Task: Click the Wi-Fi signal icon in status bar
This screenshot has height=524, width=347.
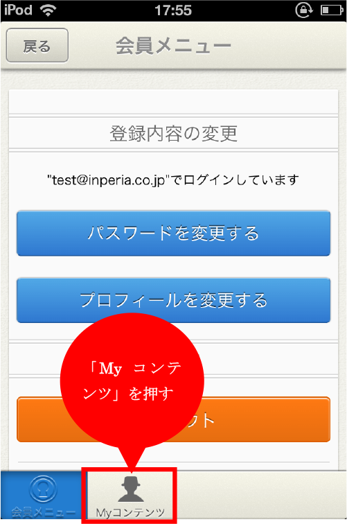Action: [48, 10]
